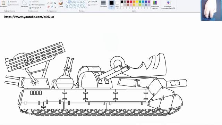Viewport: 222px width, 125px height.
Task: Select the five-point star shape
Action: click(x=72, y=7)
